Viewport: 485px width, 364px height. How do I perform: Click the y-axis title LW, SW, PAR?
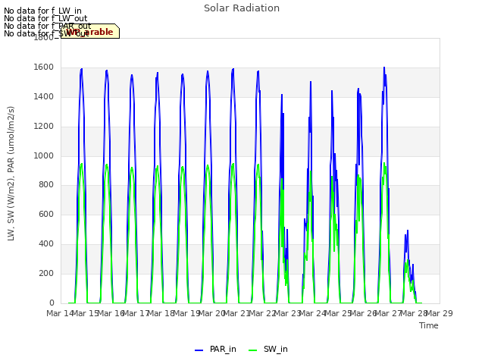tap(11, 174)
